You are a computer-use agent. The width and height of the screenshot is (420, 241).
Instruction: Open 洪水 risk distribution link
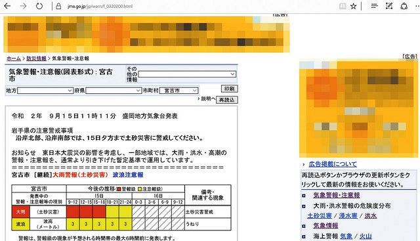370,215
